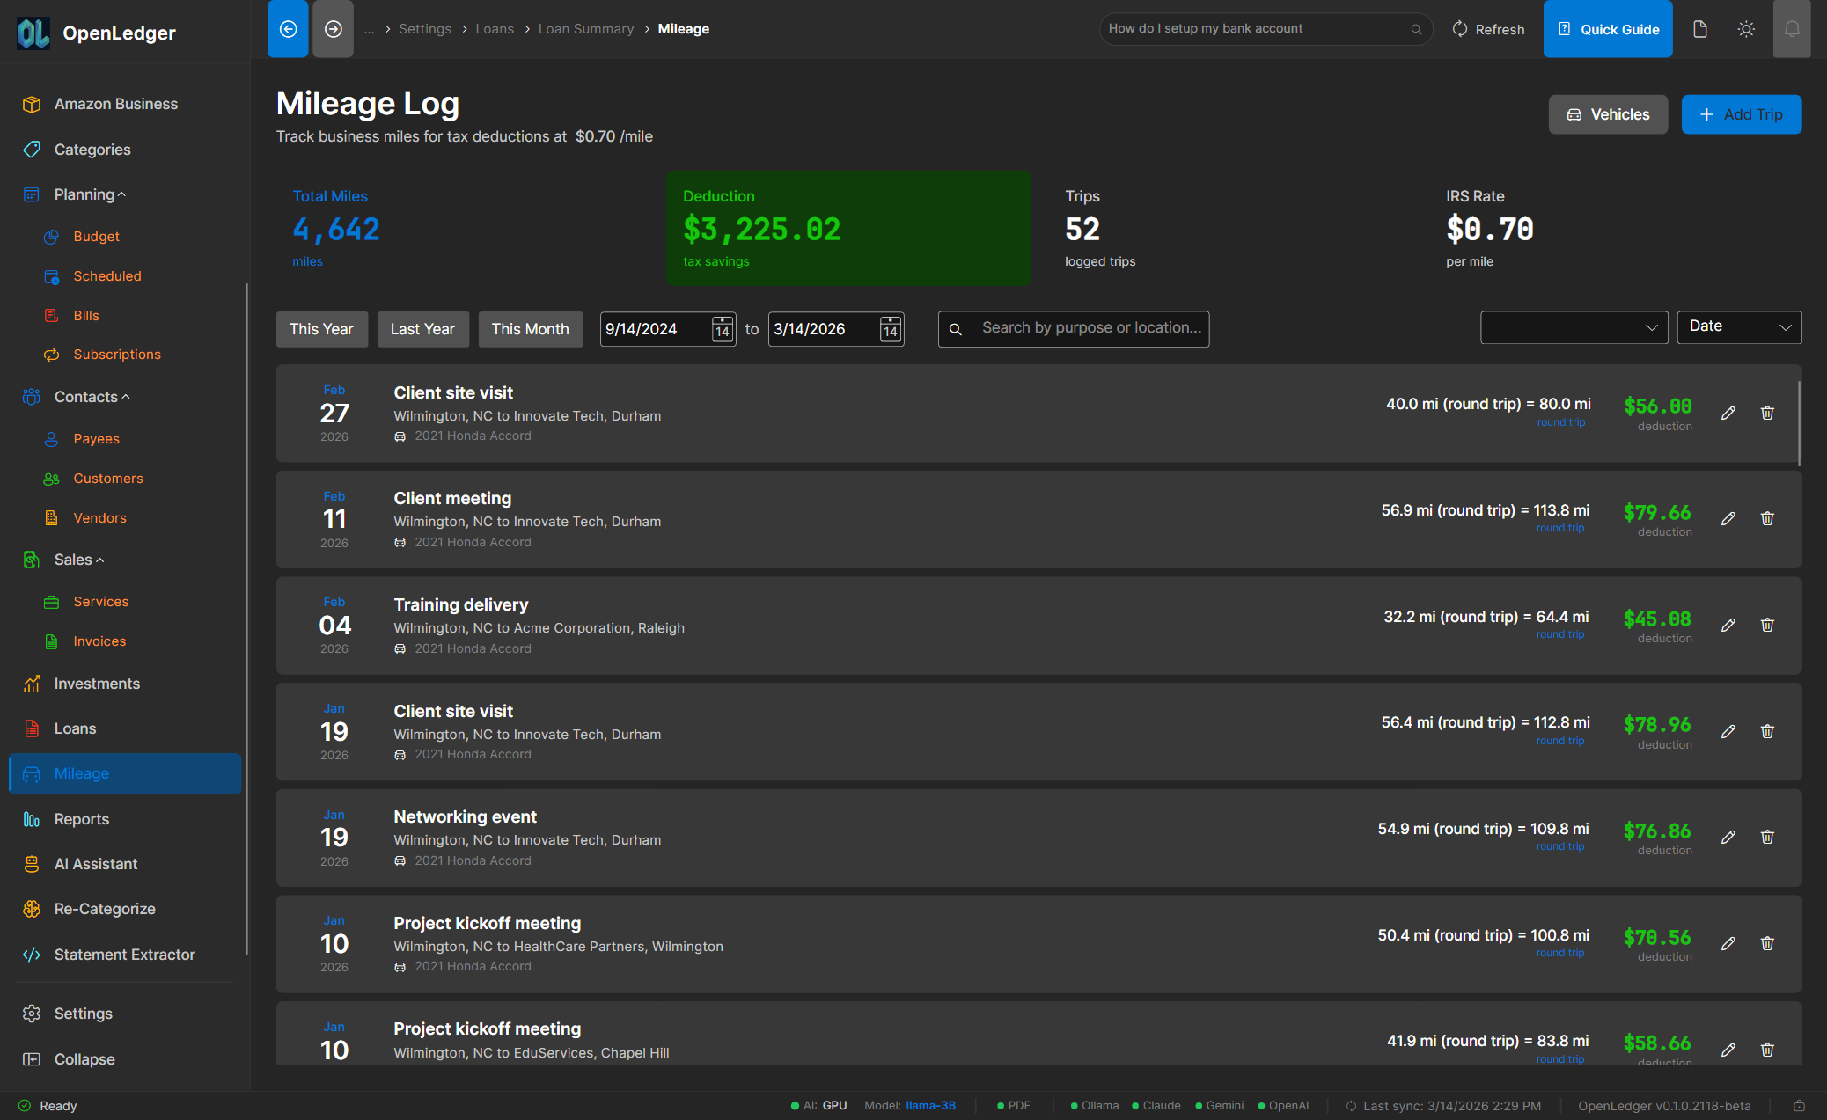Open the notifications bell
The image size is (1827, 1120).
[1792, 28]
